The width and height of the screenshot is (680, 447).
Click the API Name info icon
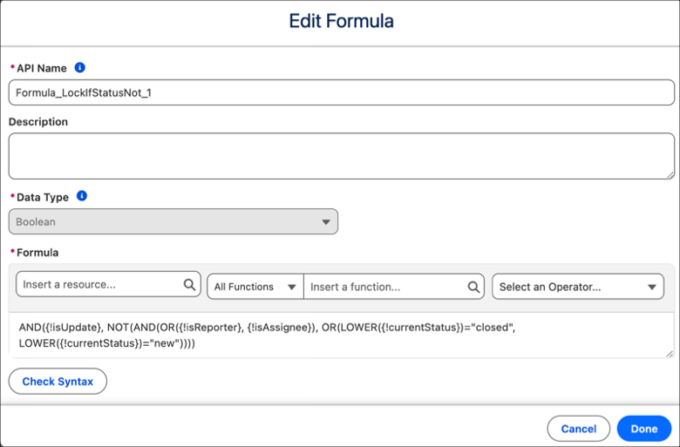[80, 68]
